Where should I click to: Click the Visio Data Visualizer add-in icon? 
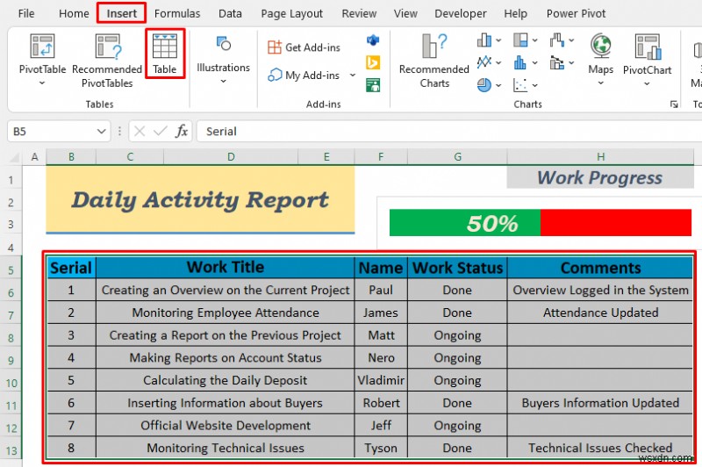[x=372, y=40]
